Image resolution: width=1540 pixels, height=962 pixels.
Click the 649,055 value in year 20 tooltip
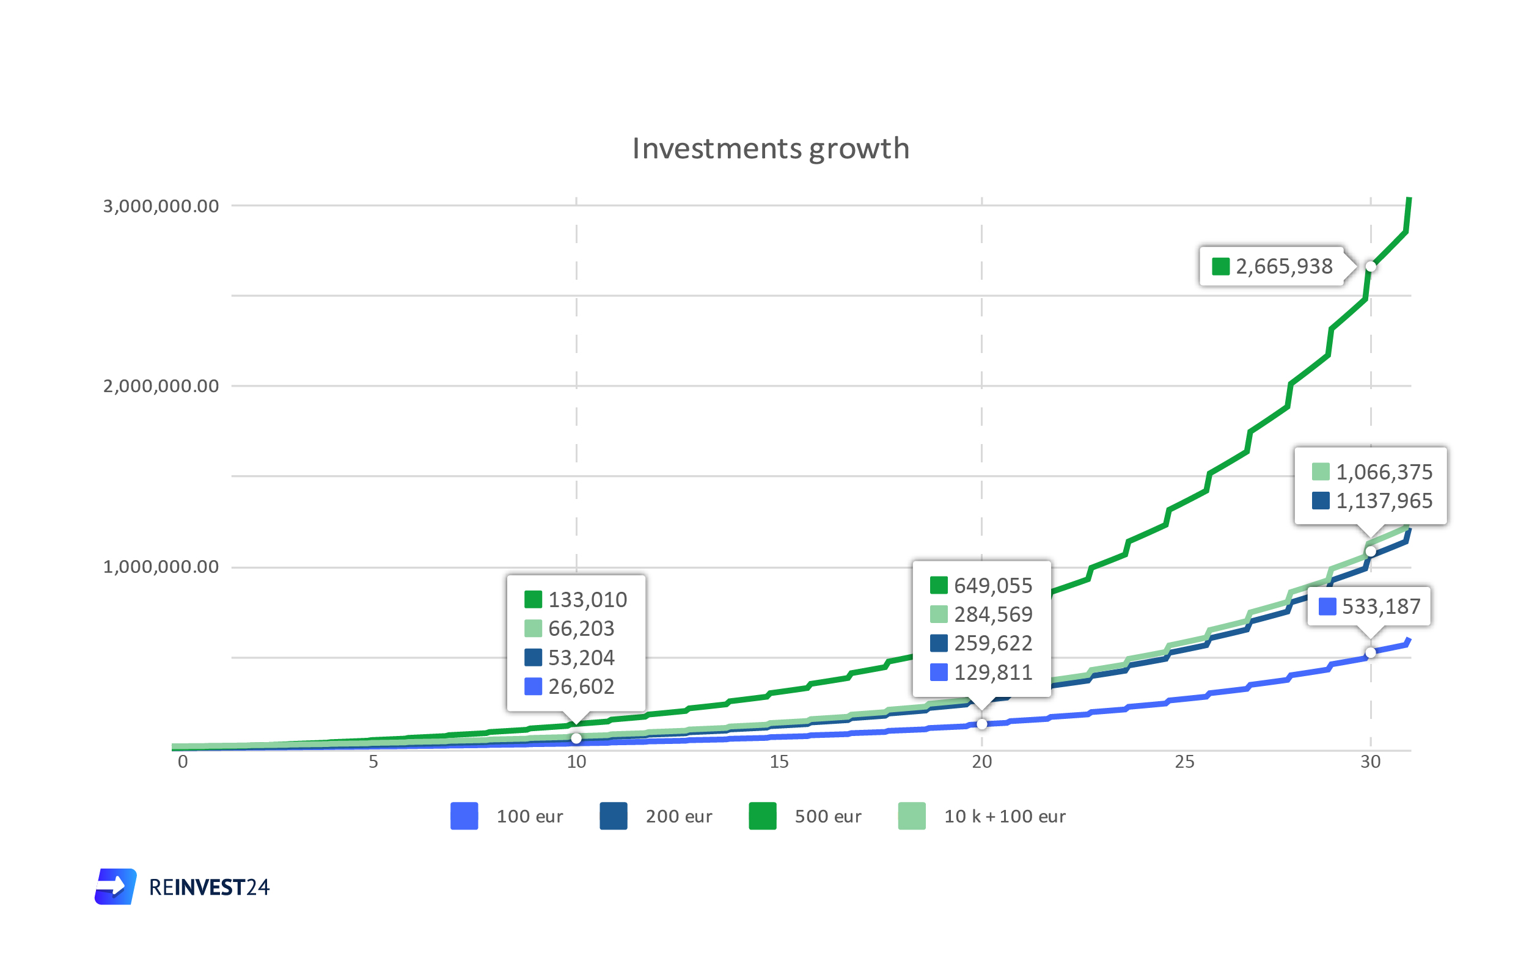coord(992,585)
